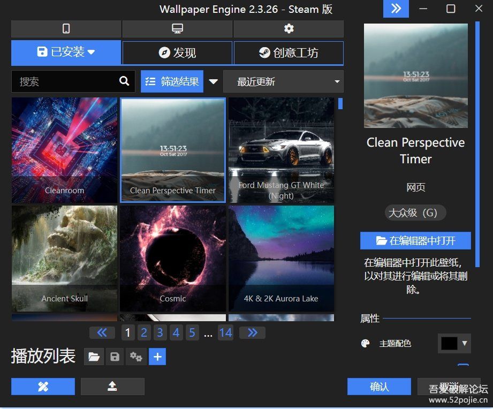The height and width of the screenshot is (409, 493).
Task: Open wallpaper editor tools icon button
Action: coord(43,387)
